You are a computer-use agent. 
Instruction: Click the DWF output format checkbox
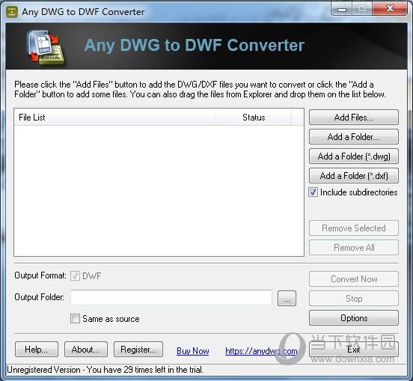click(x=75, y=276)
